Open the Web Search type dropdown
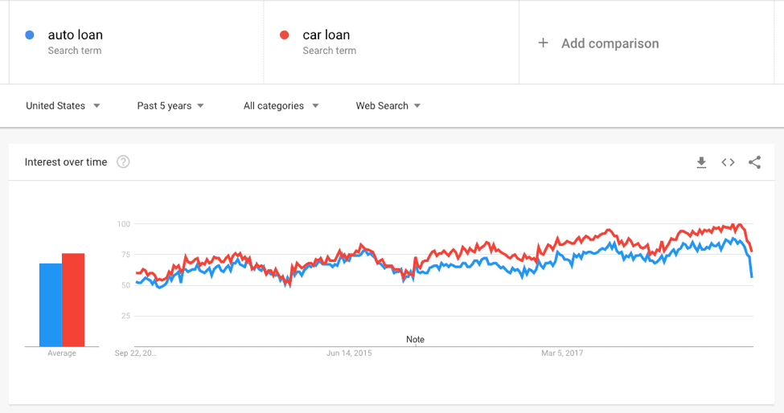784x413 pixels. coord(388,106)
